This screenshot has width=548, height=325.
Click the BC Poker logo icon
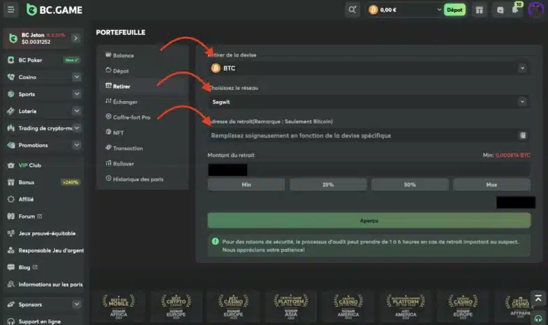coord(11,60)
